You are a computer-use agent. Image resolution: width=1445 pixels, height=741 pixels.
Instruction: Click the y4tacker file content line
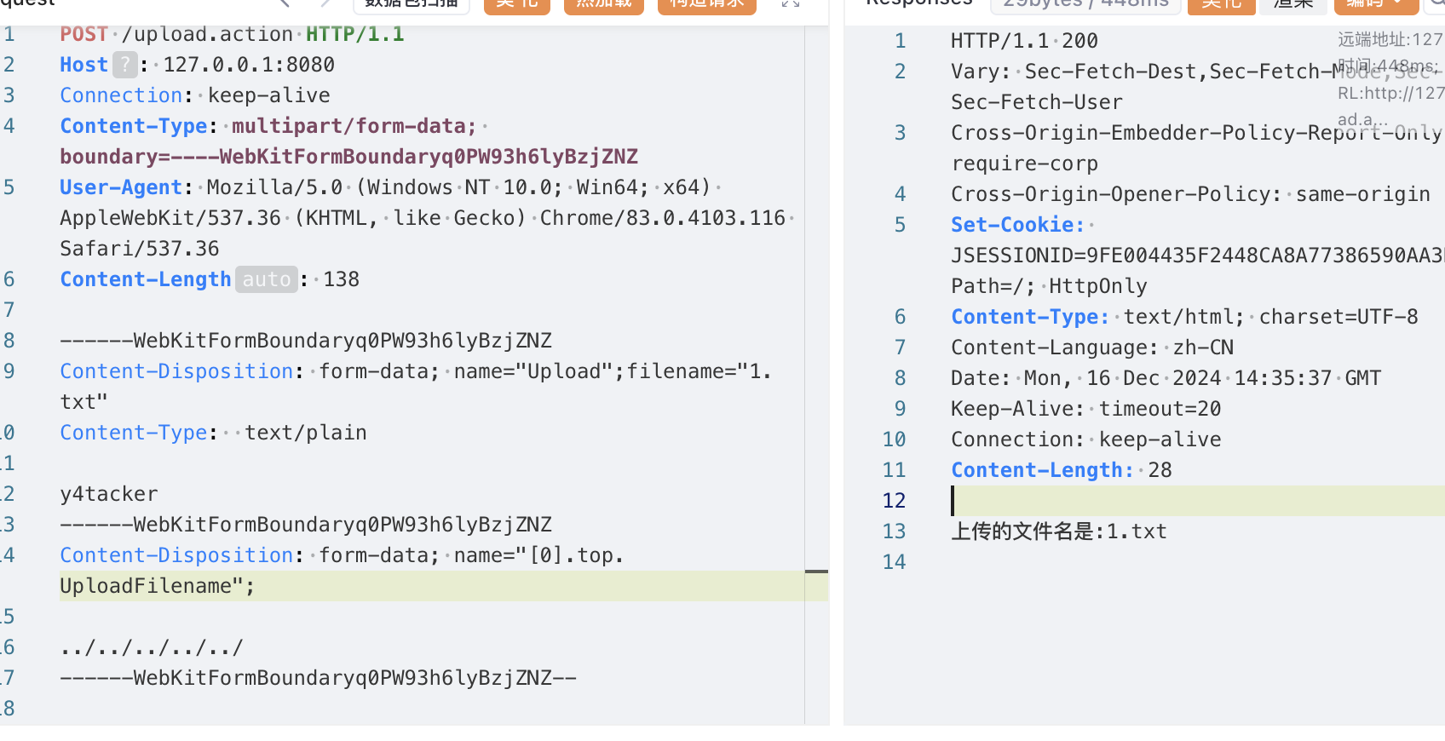109,494
